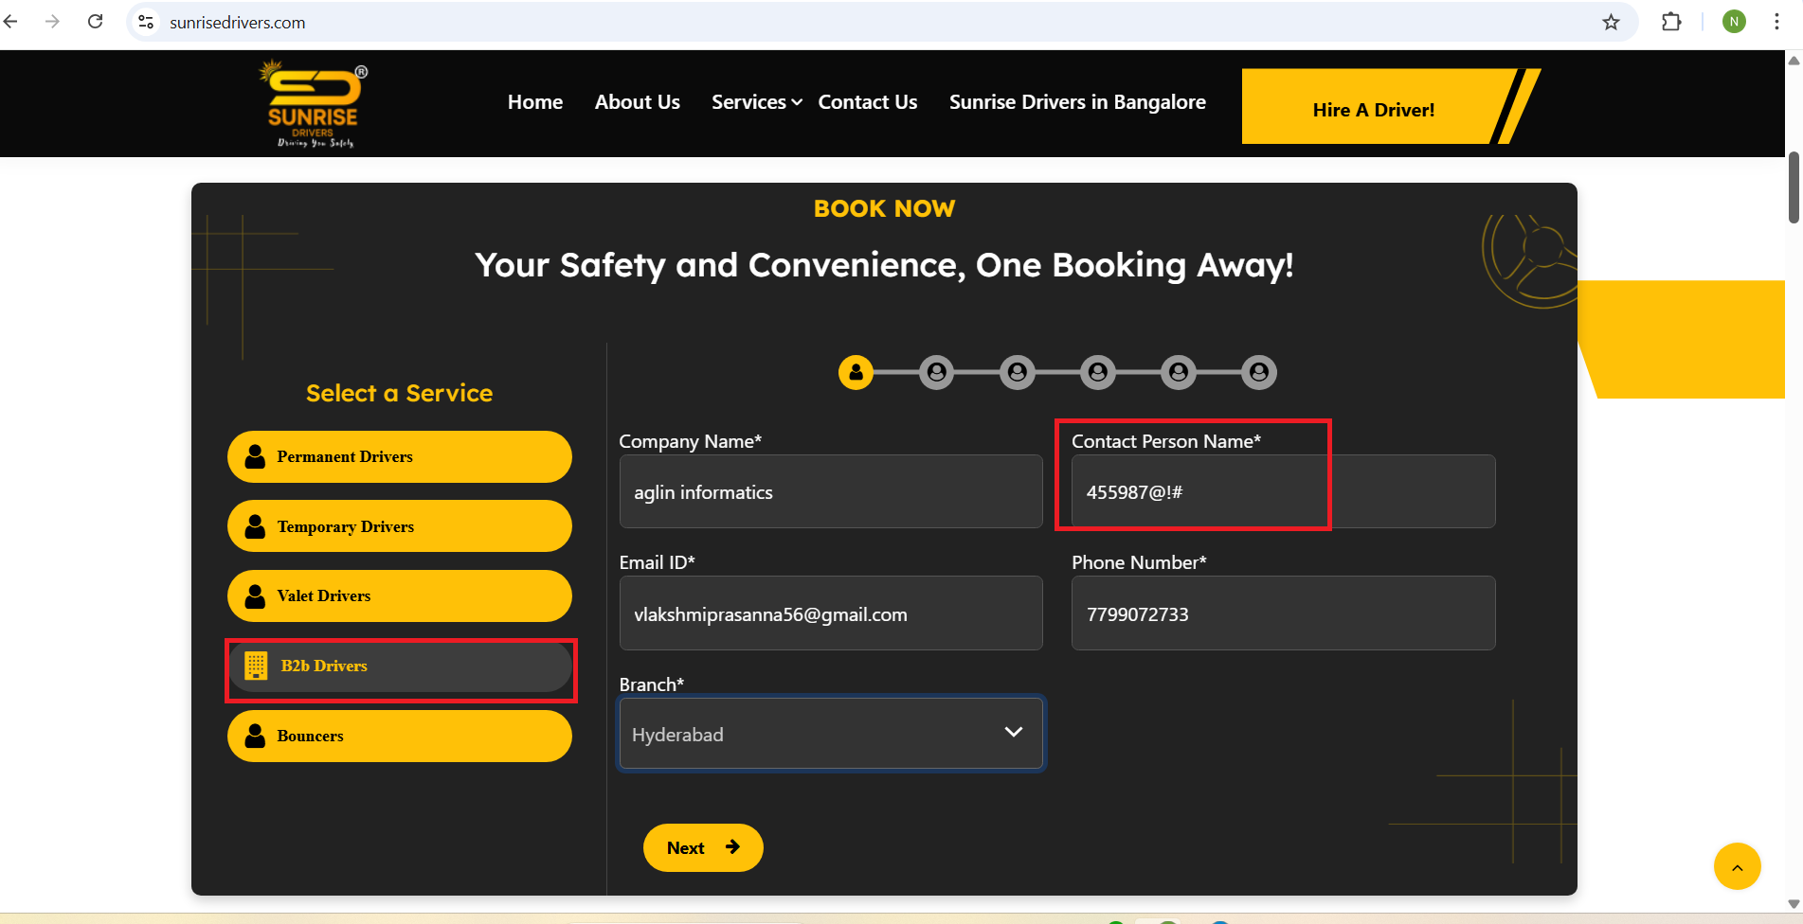The image size is (1803, 924).
Task: Click the Contact Person Name field
Action: tap(1282, 492)
